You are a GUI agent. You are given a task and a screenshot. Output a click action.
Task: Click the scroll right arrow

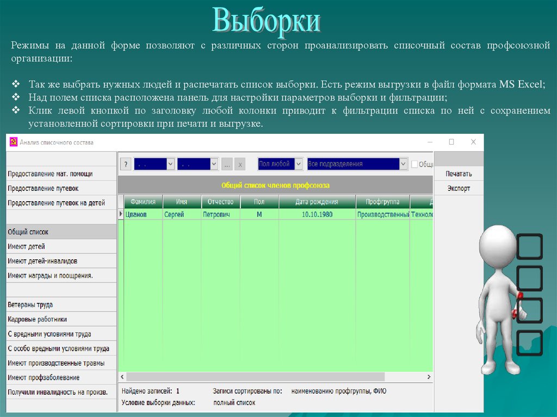429,377
